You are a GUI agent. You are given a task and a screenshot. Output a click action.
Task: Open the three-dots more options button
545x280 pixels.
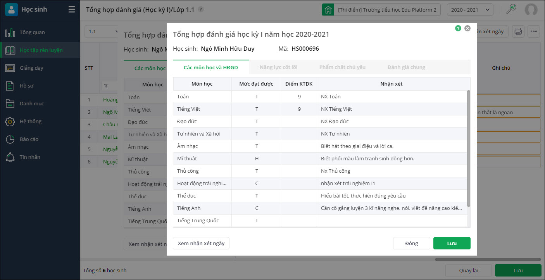coord(534,31)
